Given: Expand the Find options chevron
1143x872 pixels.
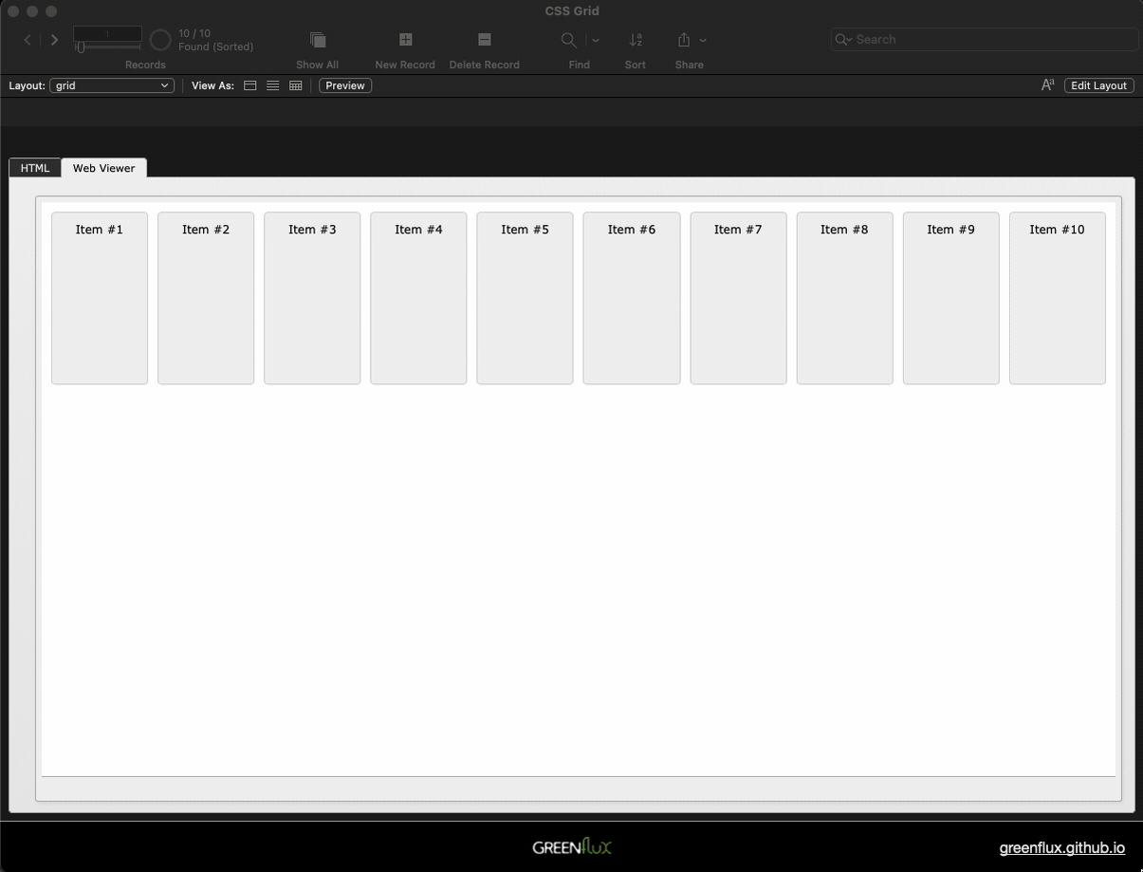Looking at the screenshot, I should 596,41.
